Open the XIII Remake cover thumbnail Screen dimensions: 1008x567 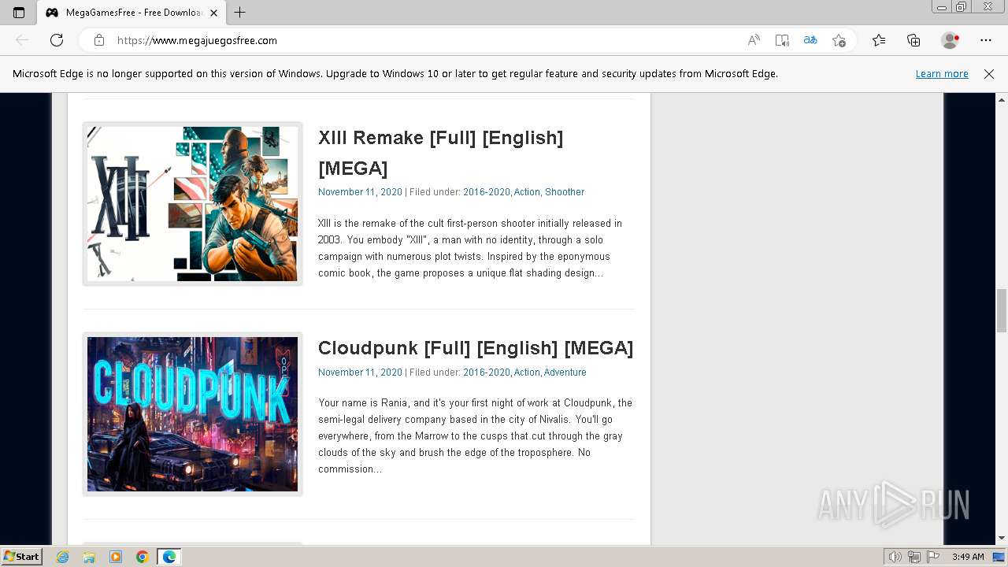193,204
